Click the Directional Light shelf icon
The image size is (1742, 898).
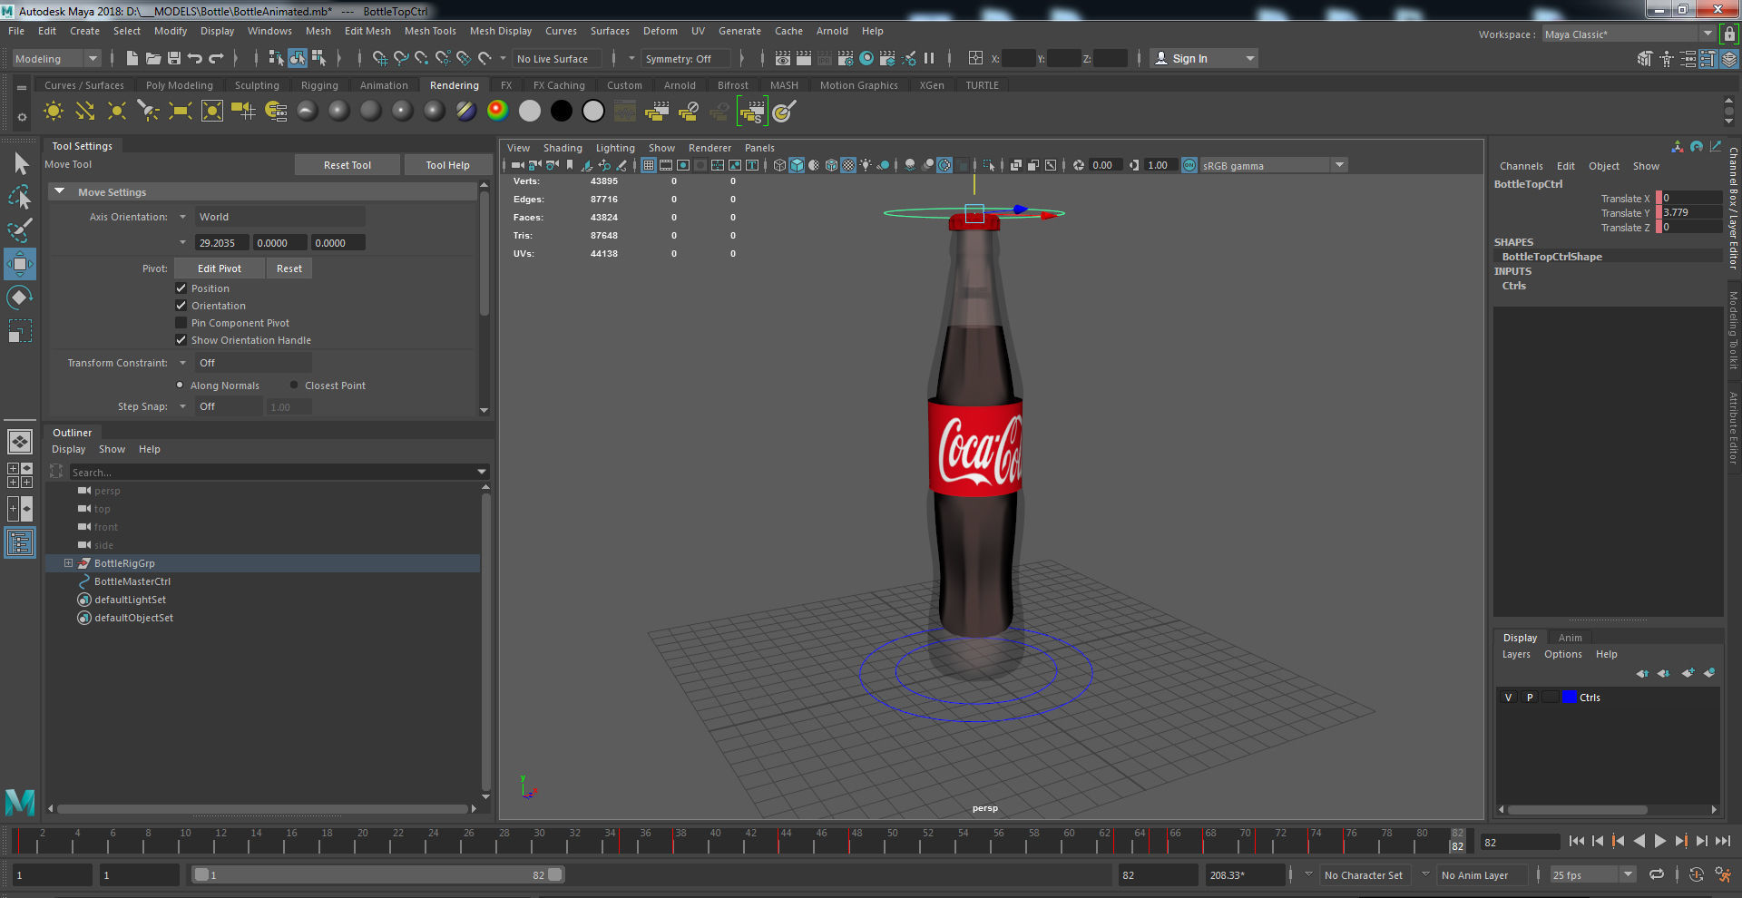click(85, 112)
